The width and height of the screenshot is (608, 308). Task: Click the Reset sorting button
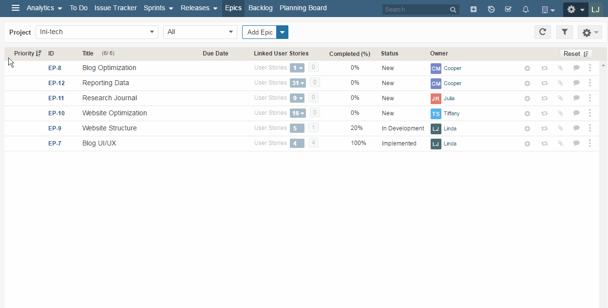click(x=576, y=54)
